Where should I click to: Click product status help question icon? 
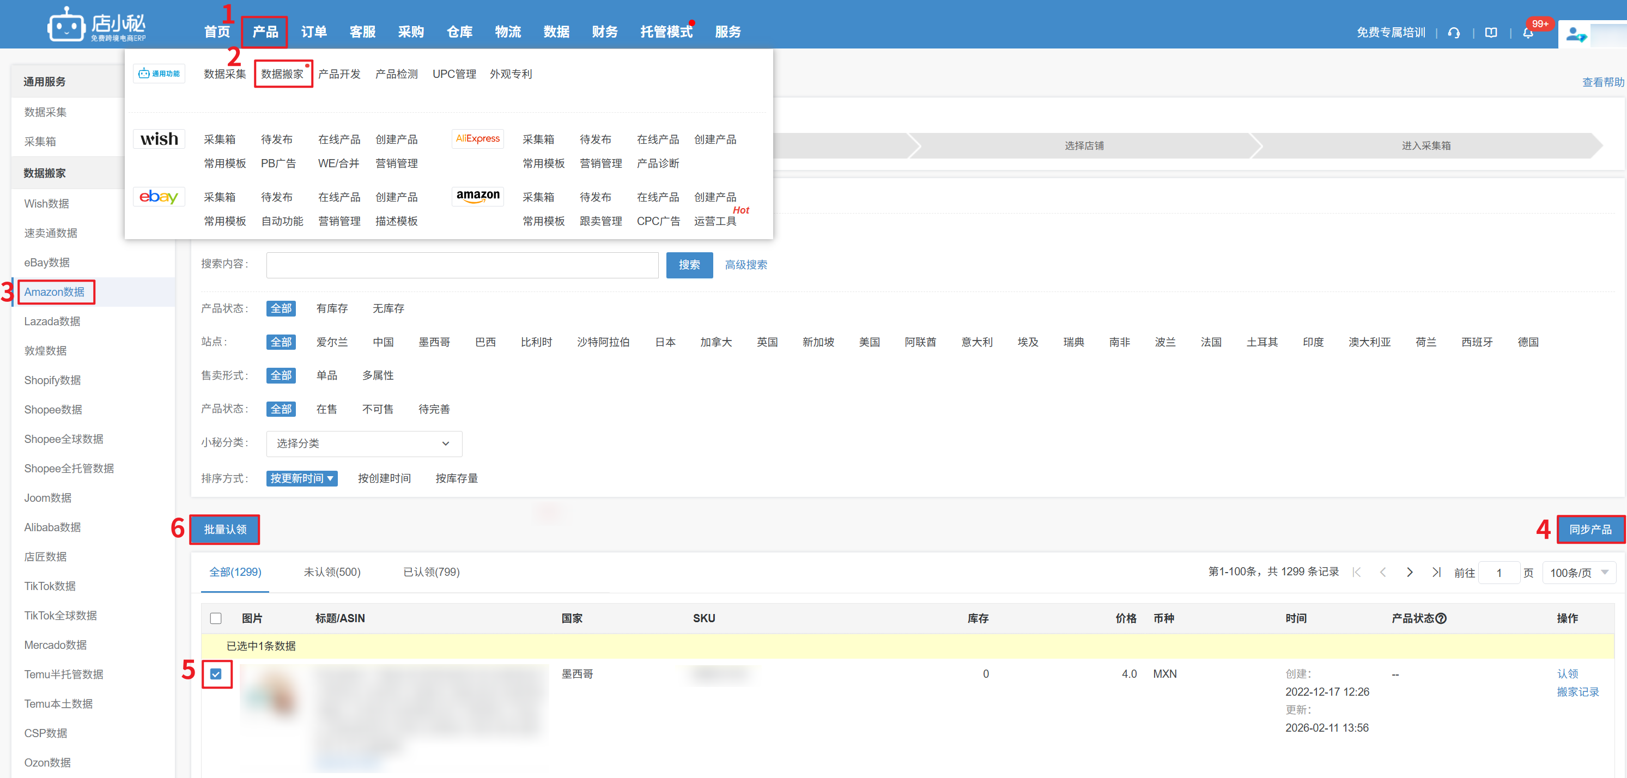point(1441,618)
